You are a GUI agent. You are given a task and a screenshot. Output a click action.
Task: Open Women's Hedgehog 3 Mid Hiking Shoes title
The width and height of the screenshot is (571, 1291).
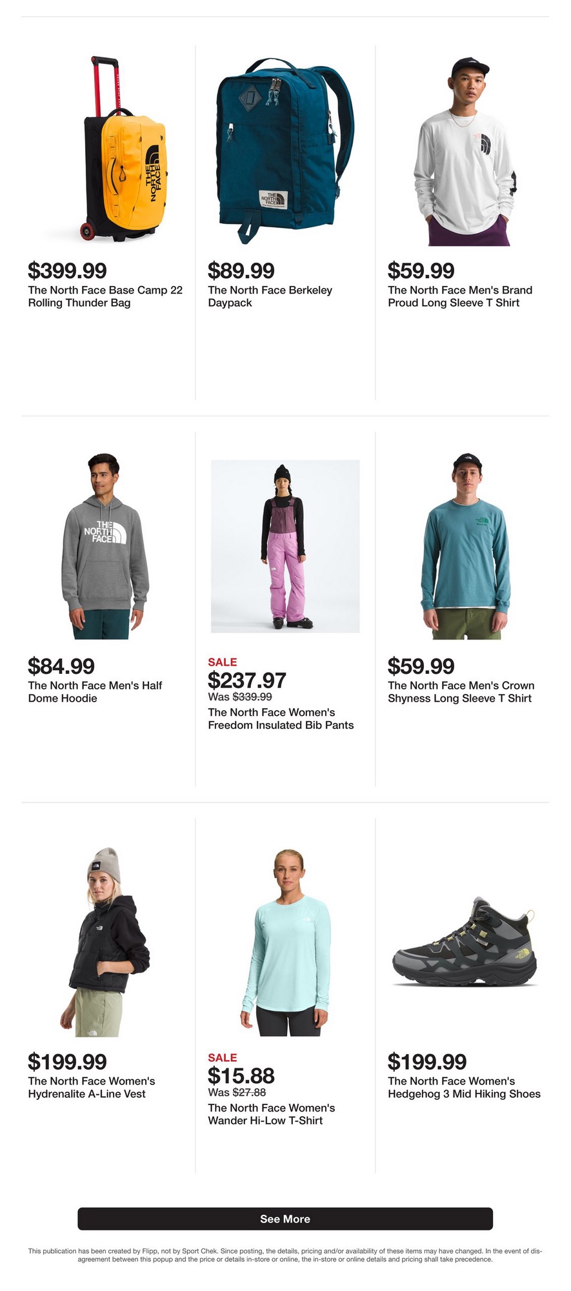pos(464,1087)
